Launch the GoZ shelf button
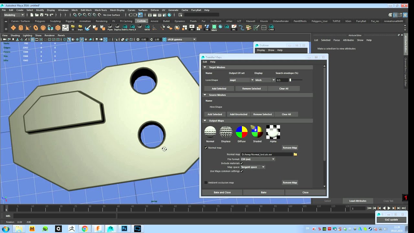 (x=65, y=28)
